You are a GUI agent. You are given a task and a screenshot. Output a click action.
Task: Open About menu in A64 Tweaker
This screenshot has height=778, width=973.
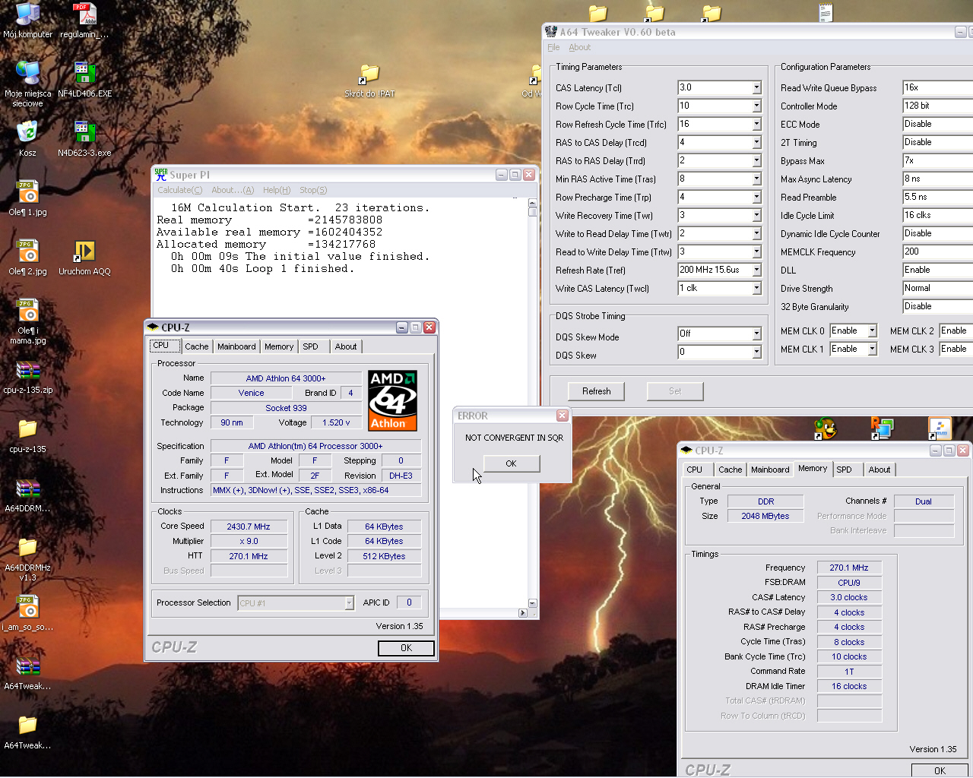tap(580, 47)
